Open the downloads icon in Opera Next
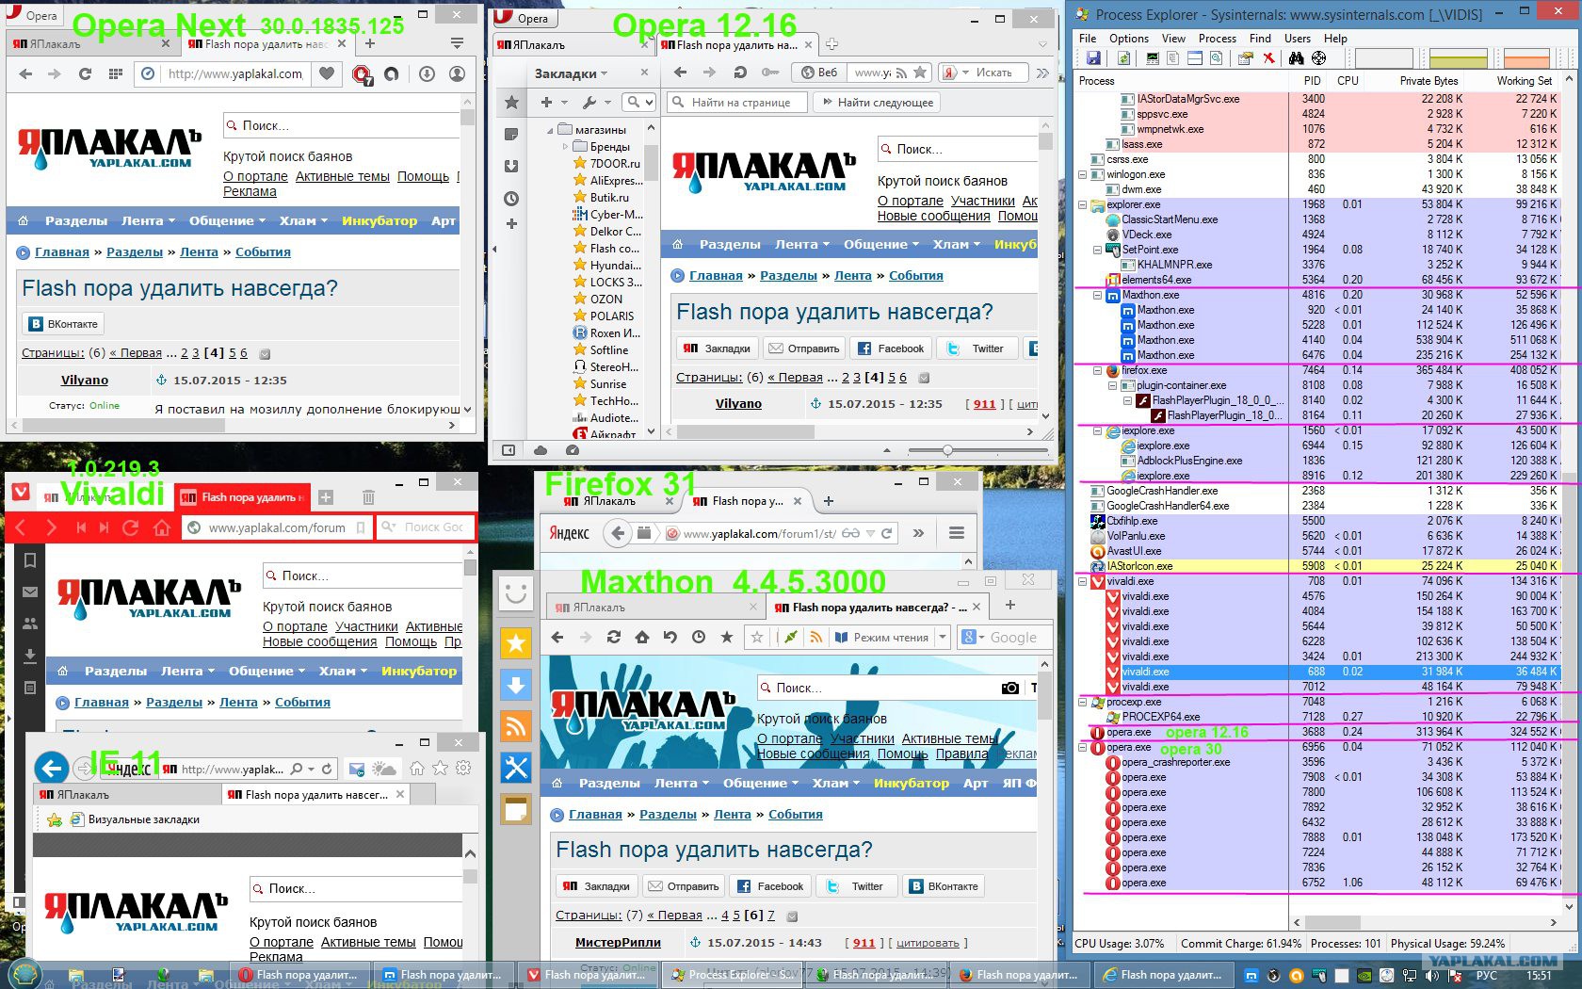Screen dimensions: 1582x989 click(x=427, y=73)
